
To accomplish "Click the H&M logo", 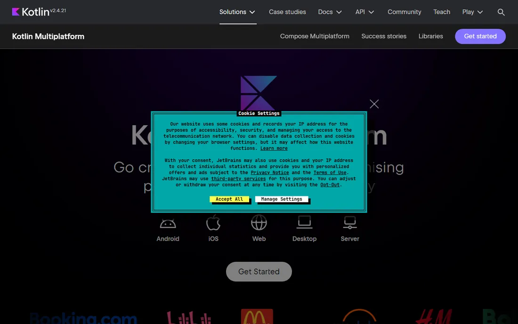I will pyautogui.click(x=433, y=316).
